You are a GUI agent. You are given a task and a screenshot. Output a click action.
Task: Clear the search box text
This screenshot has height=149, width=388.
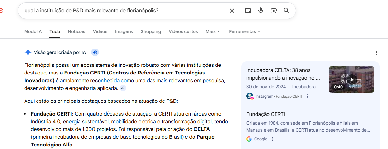(x=232, y=11)
